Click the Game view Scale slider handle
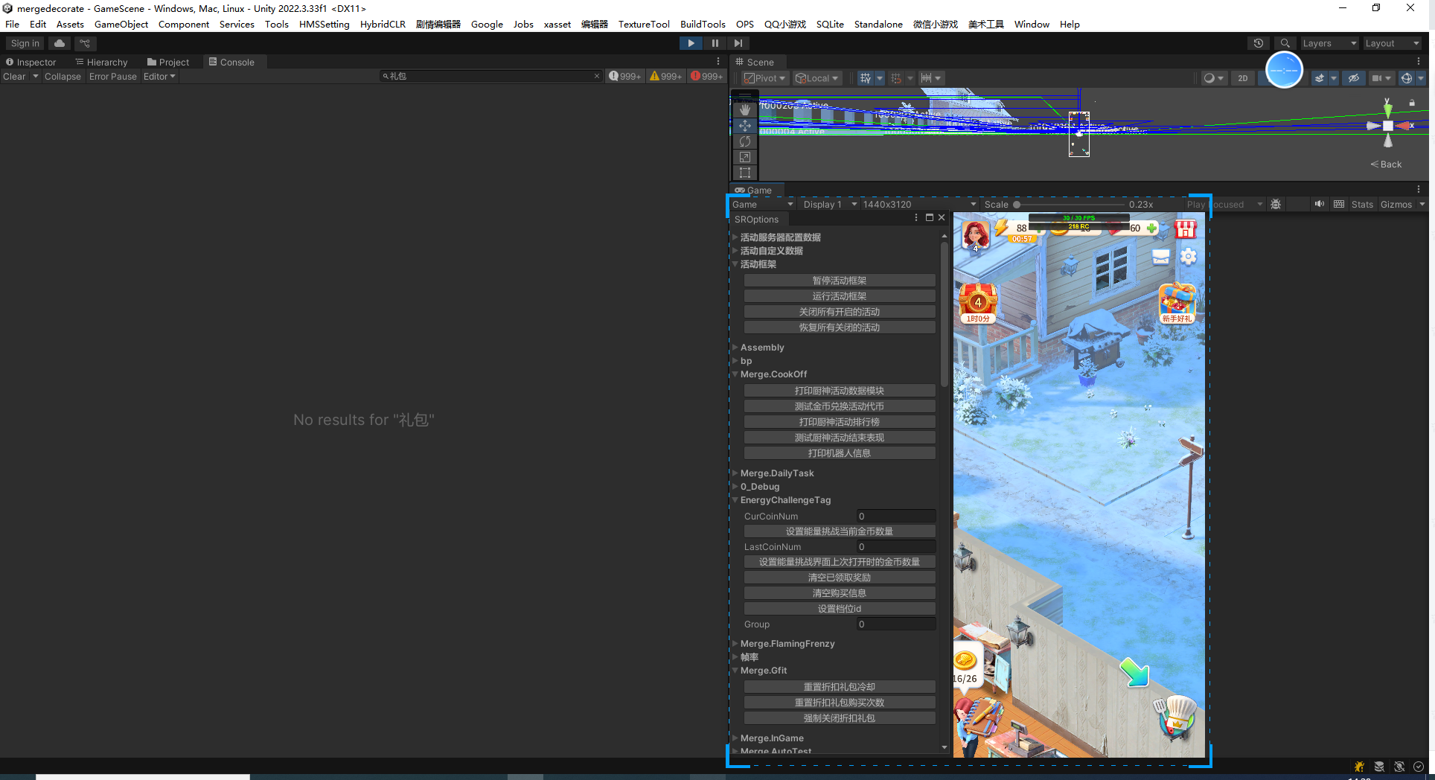Image resolution: width=1435 pixels, height=780 pixels. (1017, 204)
